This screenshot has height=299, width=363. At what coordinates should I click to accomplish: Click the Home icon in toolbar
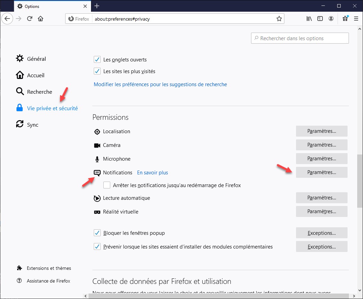coord(41,19)
